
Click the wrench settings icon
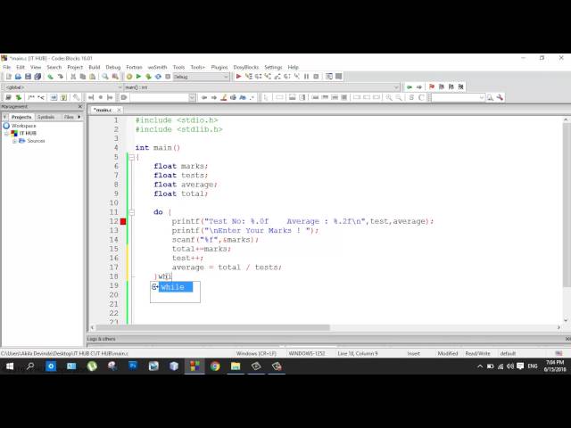point(500,97)
